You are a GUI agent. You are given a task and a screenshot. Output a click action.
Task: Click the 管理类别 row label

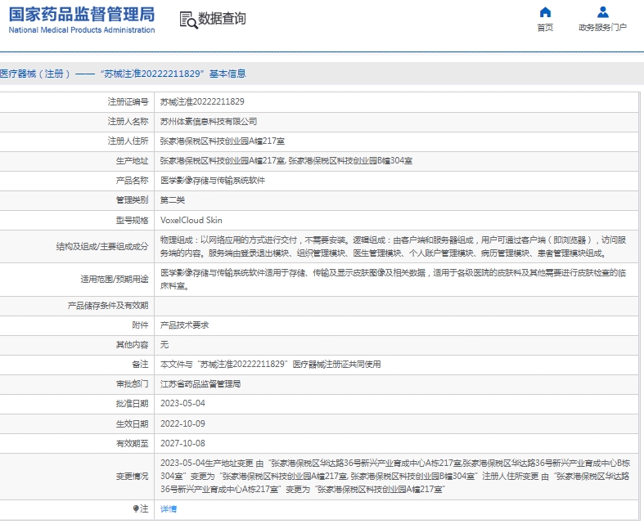(x=132, y=200)
